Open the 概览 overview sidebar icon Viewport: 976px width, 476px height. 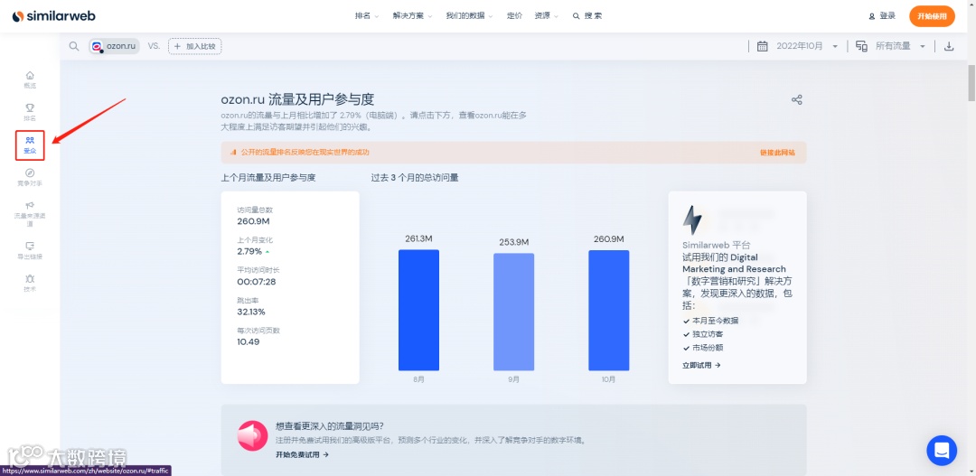pyautogui.click(x=30, y=79)
